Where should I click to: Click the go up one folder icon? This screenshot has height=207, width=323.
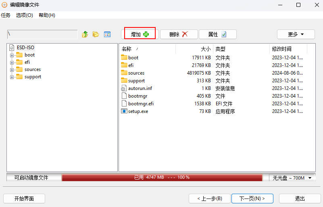(85, 34)
